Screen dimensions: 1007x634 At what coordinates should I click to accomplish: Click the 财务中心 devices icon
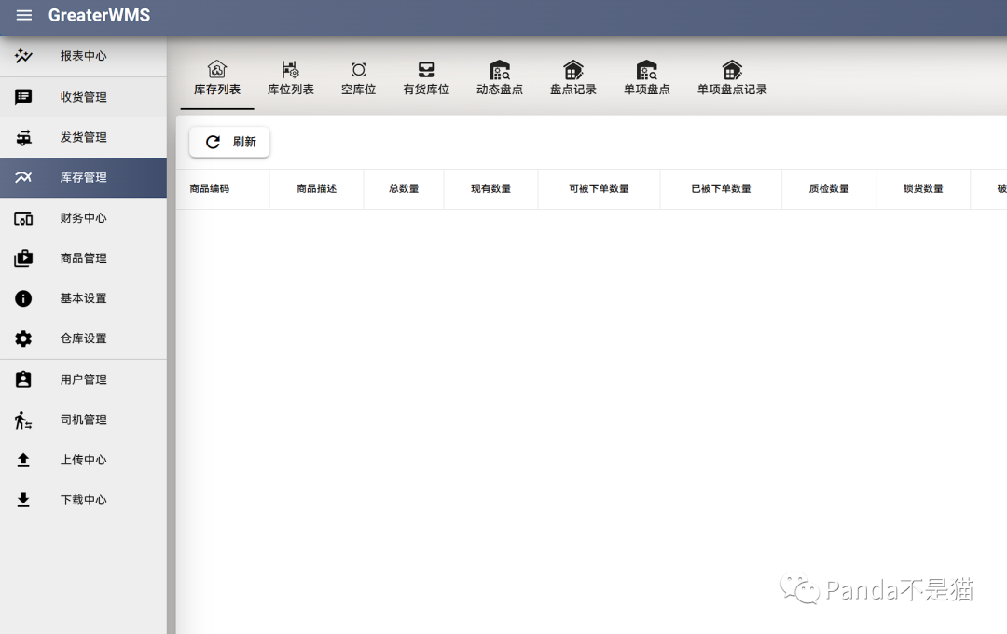click(23, 218)
